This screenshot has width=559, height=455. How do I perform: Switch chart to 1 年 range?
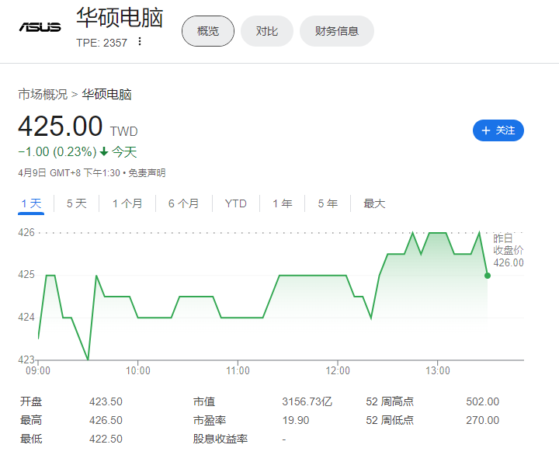[x=283, y=203]
